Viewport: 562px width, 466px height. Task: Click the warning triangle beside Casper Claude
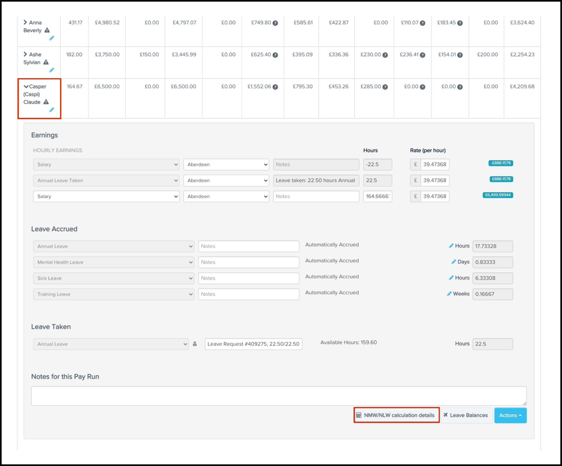click(46, 102)
